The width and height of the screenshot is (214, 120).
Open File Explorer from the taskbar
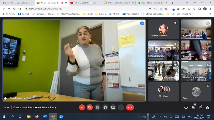(x=29, y=117)
